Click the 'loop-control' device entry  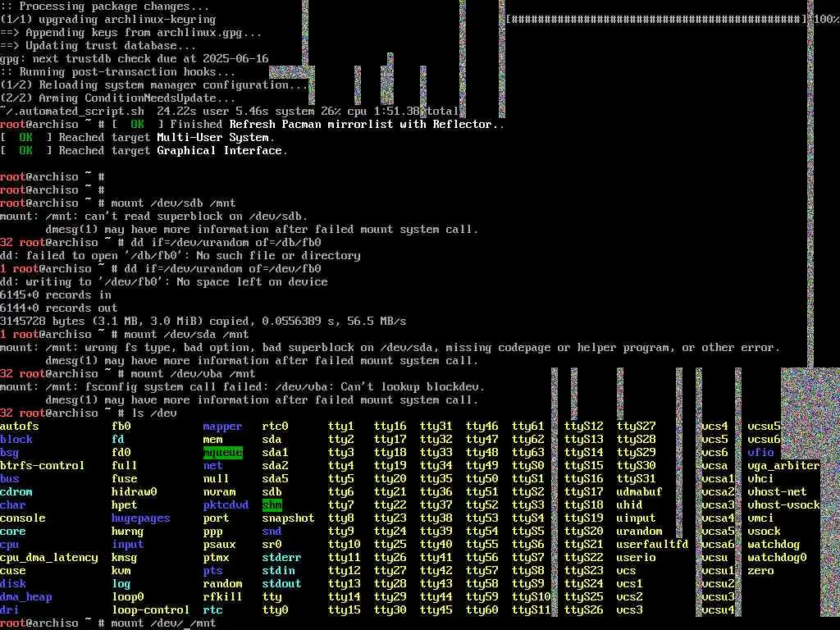click(x=151, y=610)
